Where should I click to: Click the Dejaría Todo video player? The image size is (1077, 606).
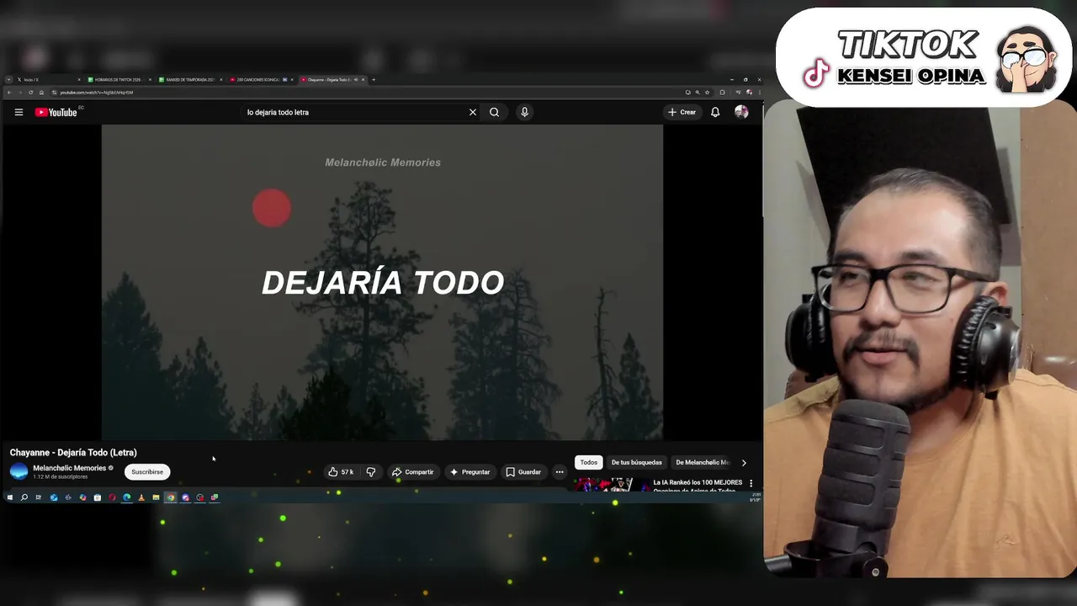382,282
